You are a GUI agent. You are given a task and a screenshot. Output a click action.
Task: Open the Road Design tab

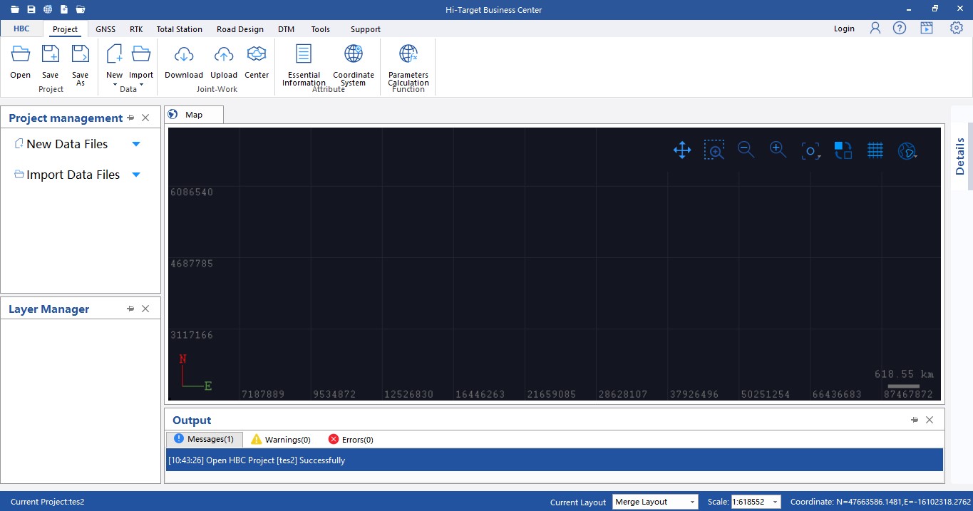240,29
